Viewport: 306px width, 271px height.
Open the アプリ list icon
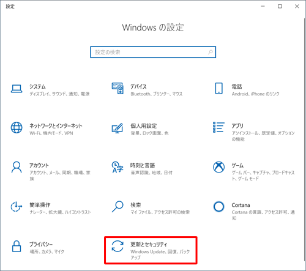(x=218, y=127)
